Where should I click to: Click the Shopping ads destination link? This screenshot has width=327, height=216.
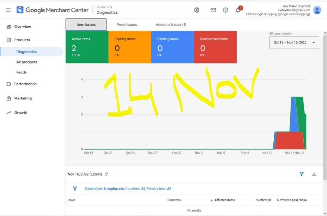click(113, 189)
